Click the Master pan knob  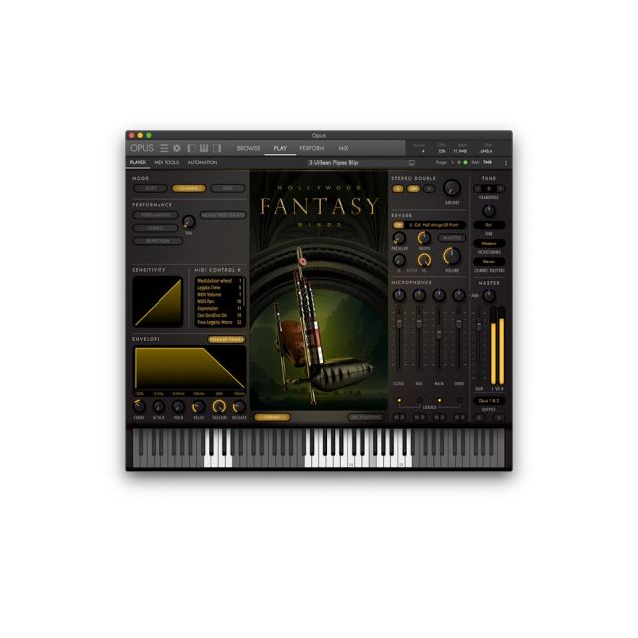(x=489, y=295)
